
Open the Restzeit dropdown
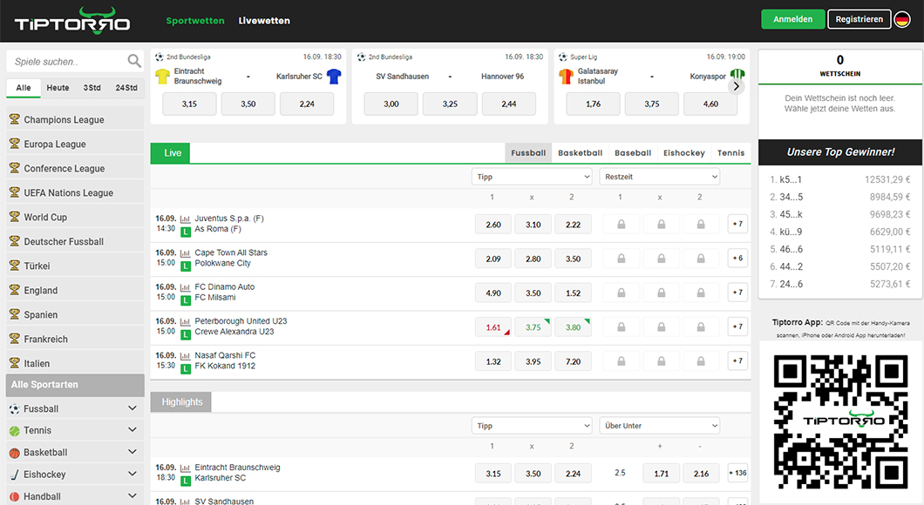pos(659,177)
